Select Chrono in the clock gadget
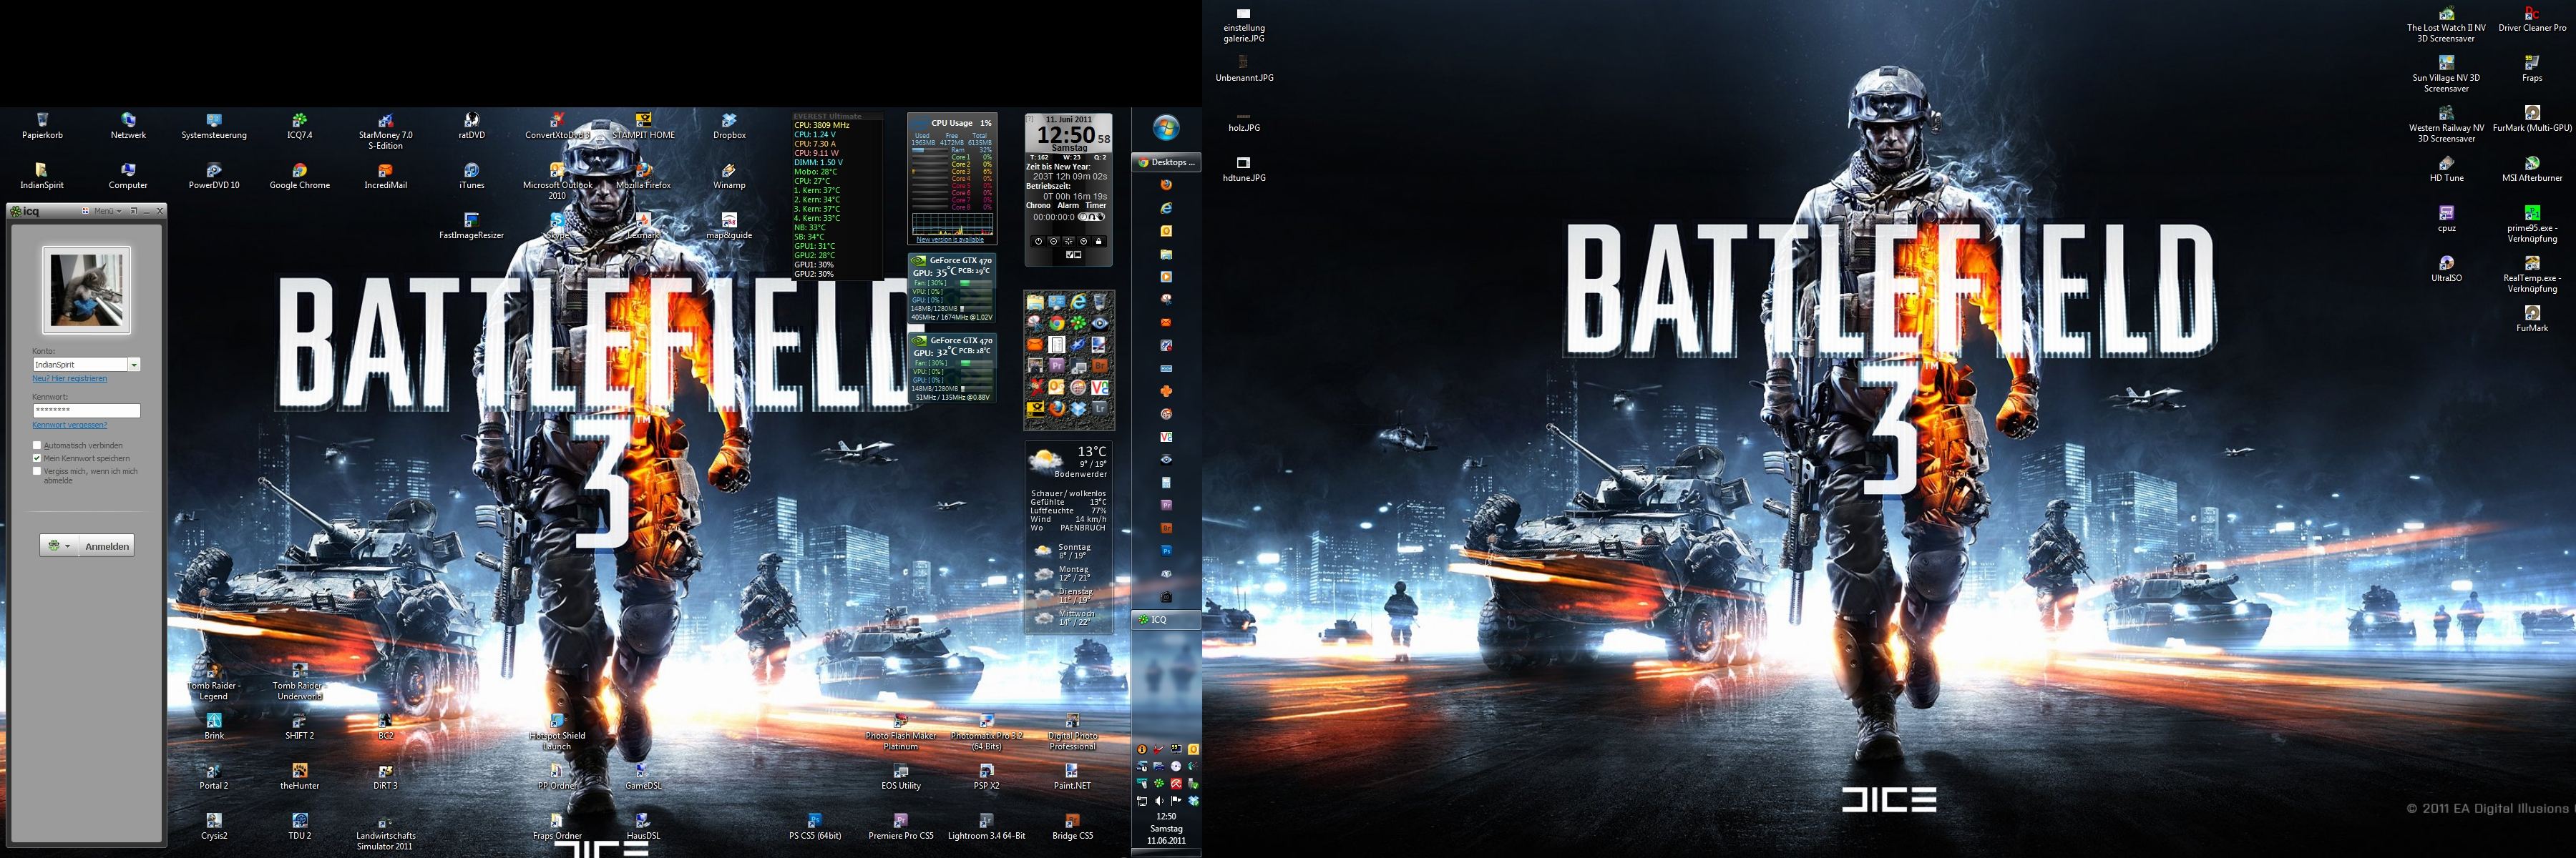 pyautogui.click(x=1038, y=206)
